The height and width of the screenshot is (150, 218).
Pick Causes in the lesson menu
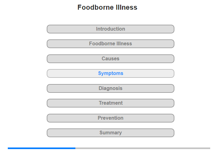coord(110,59)
